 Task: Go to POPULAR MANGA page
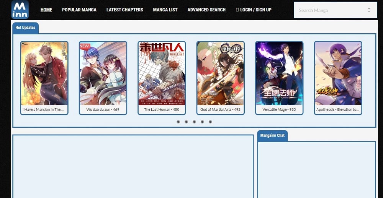pyautogui.click(x=79, y=10)
